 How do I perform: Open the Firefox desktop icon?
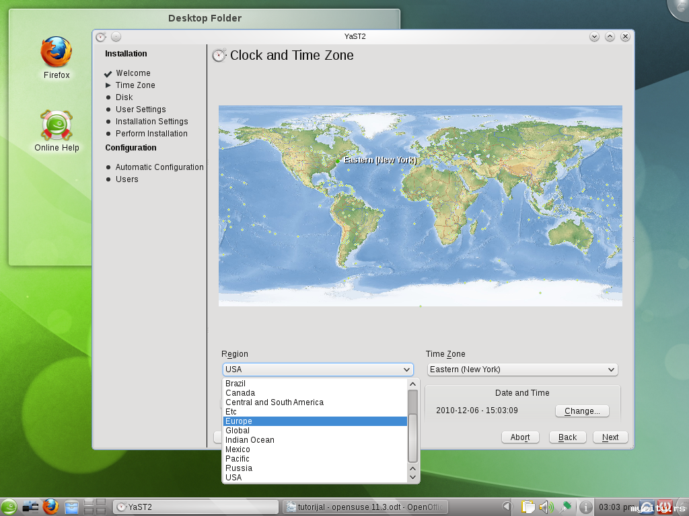(57, 58)
